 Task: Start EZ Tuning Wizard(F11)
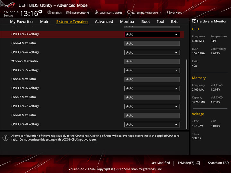click(146, 13)
